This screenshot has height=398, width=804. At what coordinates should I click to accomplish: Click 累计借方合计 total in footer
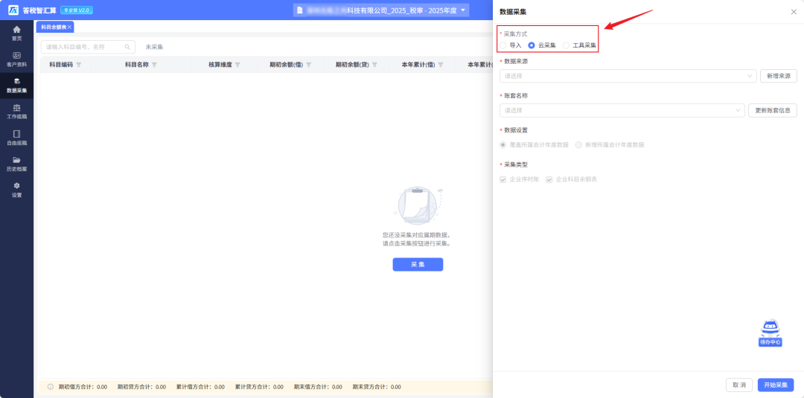200,387
